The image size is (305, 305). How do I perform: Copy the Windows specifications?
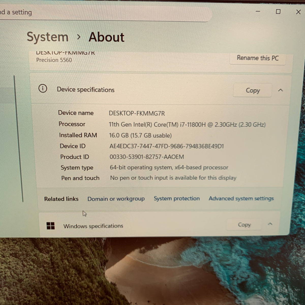coord(244,225)
